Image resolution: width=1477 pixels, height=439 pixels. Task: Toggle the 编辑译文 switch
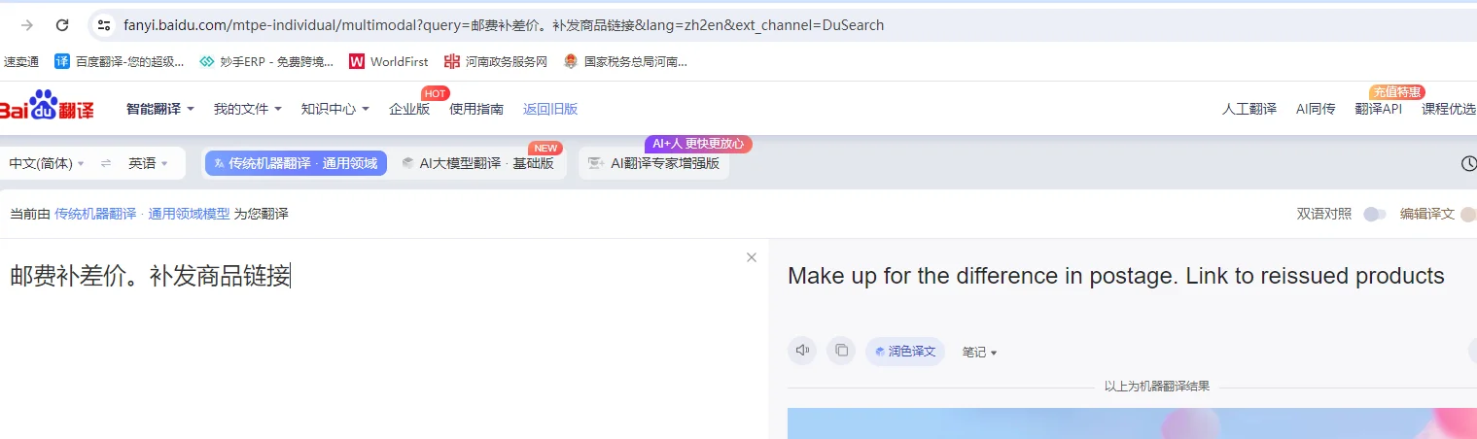coord(1468,214)
